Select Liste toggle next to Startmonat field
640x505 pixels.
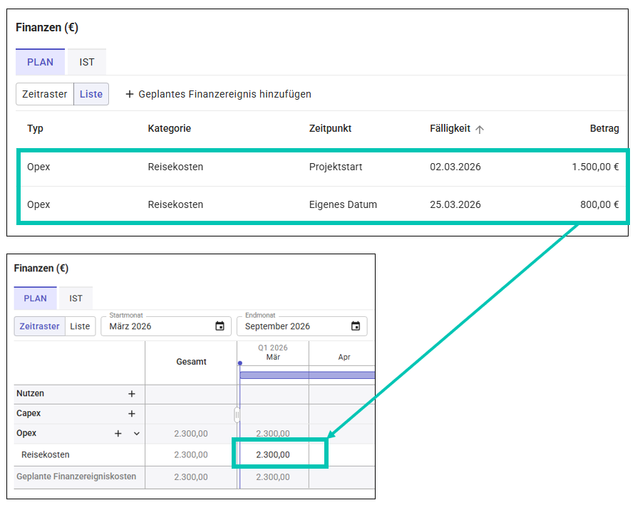coord(80,326)
